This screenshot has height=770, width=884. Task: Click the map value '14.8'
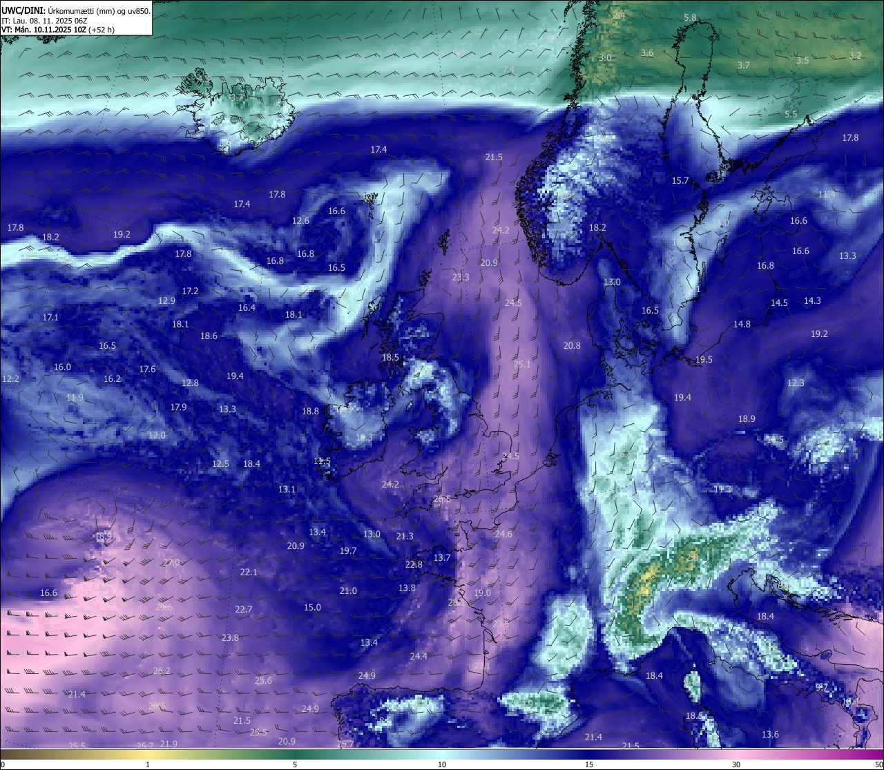(742, 325)
